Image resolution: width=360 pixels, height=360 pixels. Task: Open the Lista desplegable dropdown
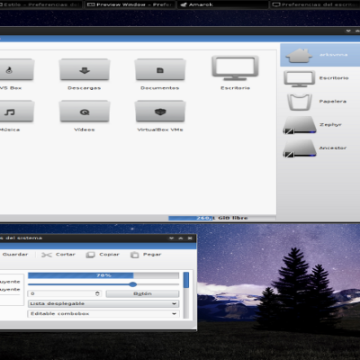coord(103,303)
